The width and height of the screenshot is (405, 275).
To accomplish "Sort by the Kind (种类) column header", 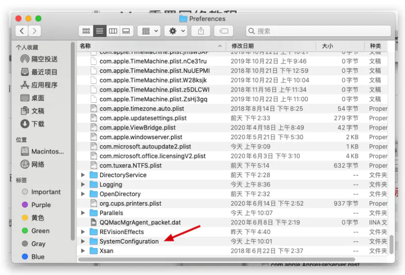I will pyautogui.click(x=376, y=46).
